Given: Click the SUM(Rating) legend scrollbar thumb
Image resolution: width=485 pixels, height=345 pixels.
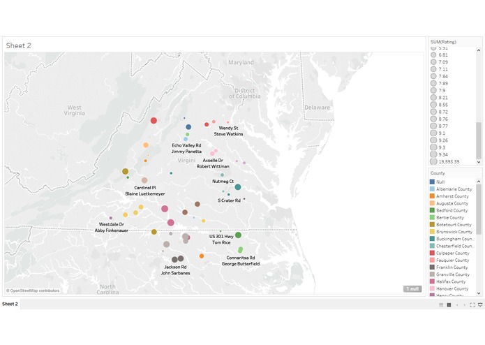Looking at the screenshot, I should 479,140.
